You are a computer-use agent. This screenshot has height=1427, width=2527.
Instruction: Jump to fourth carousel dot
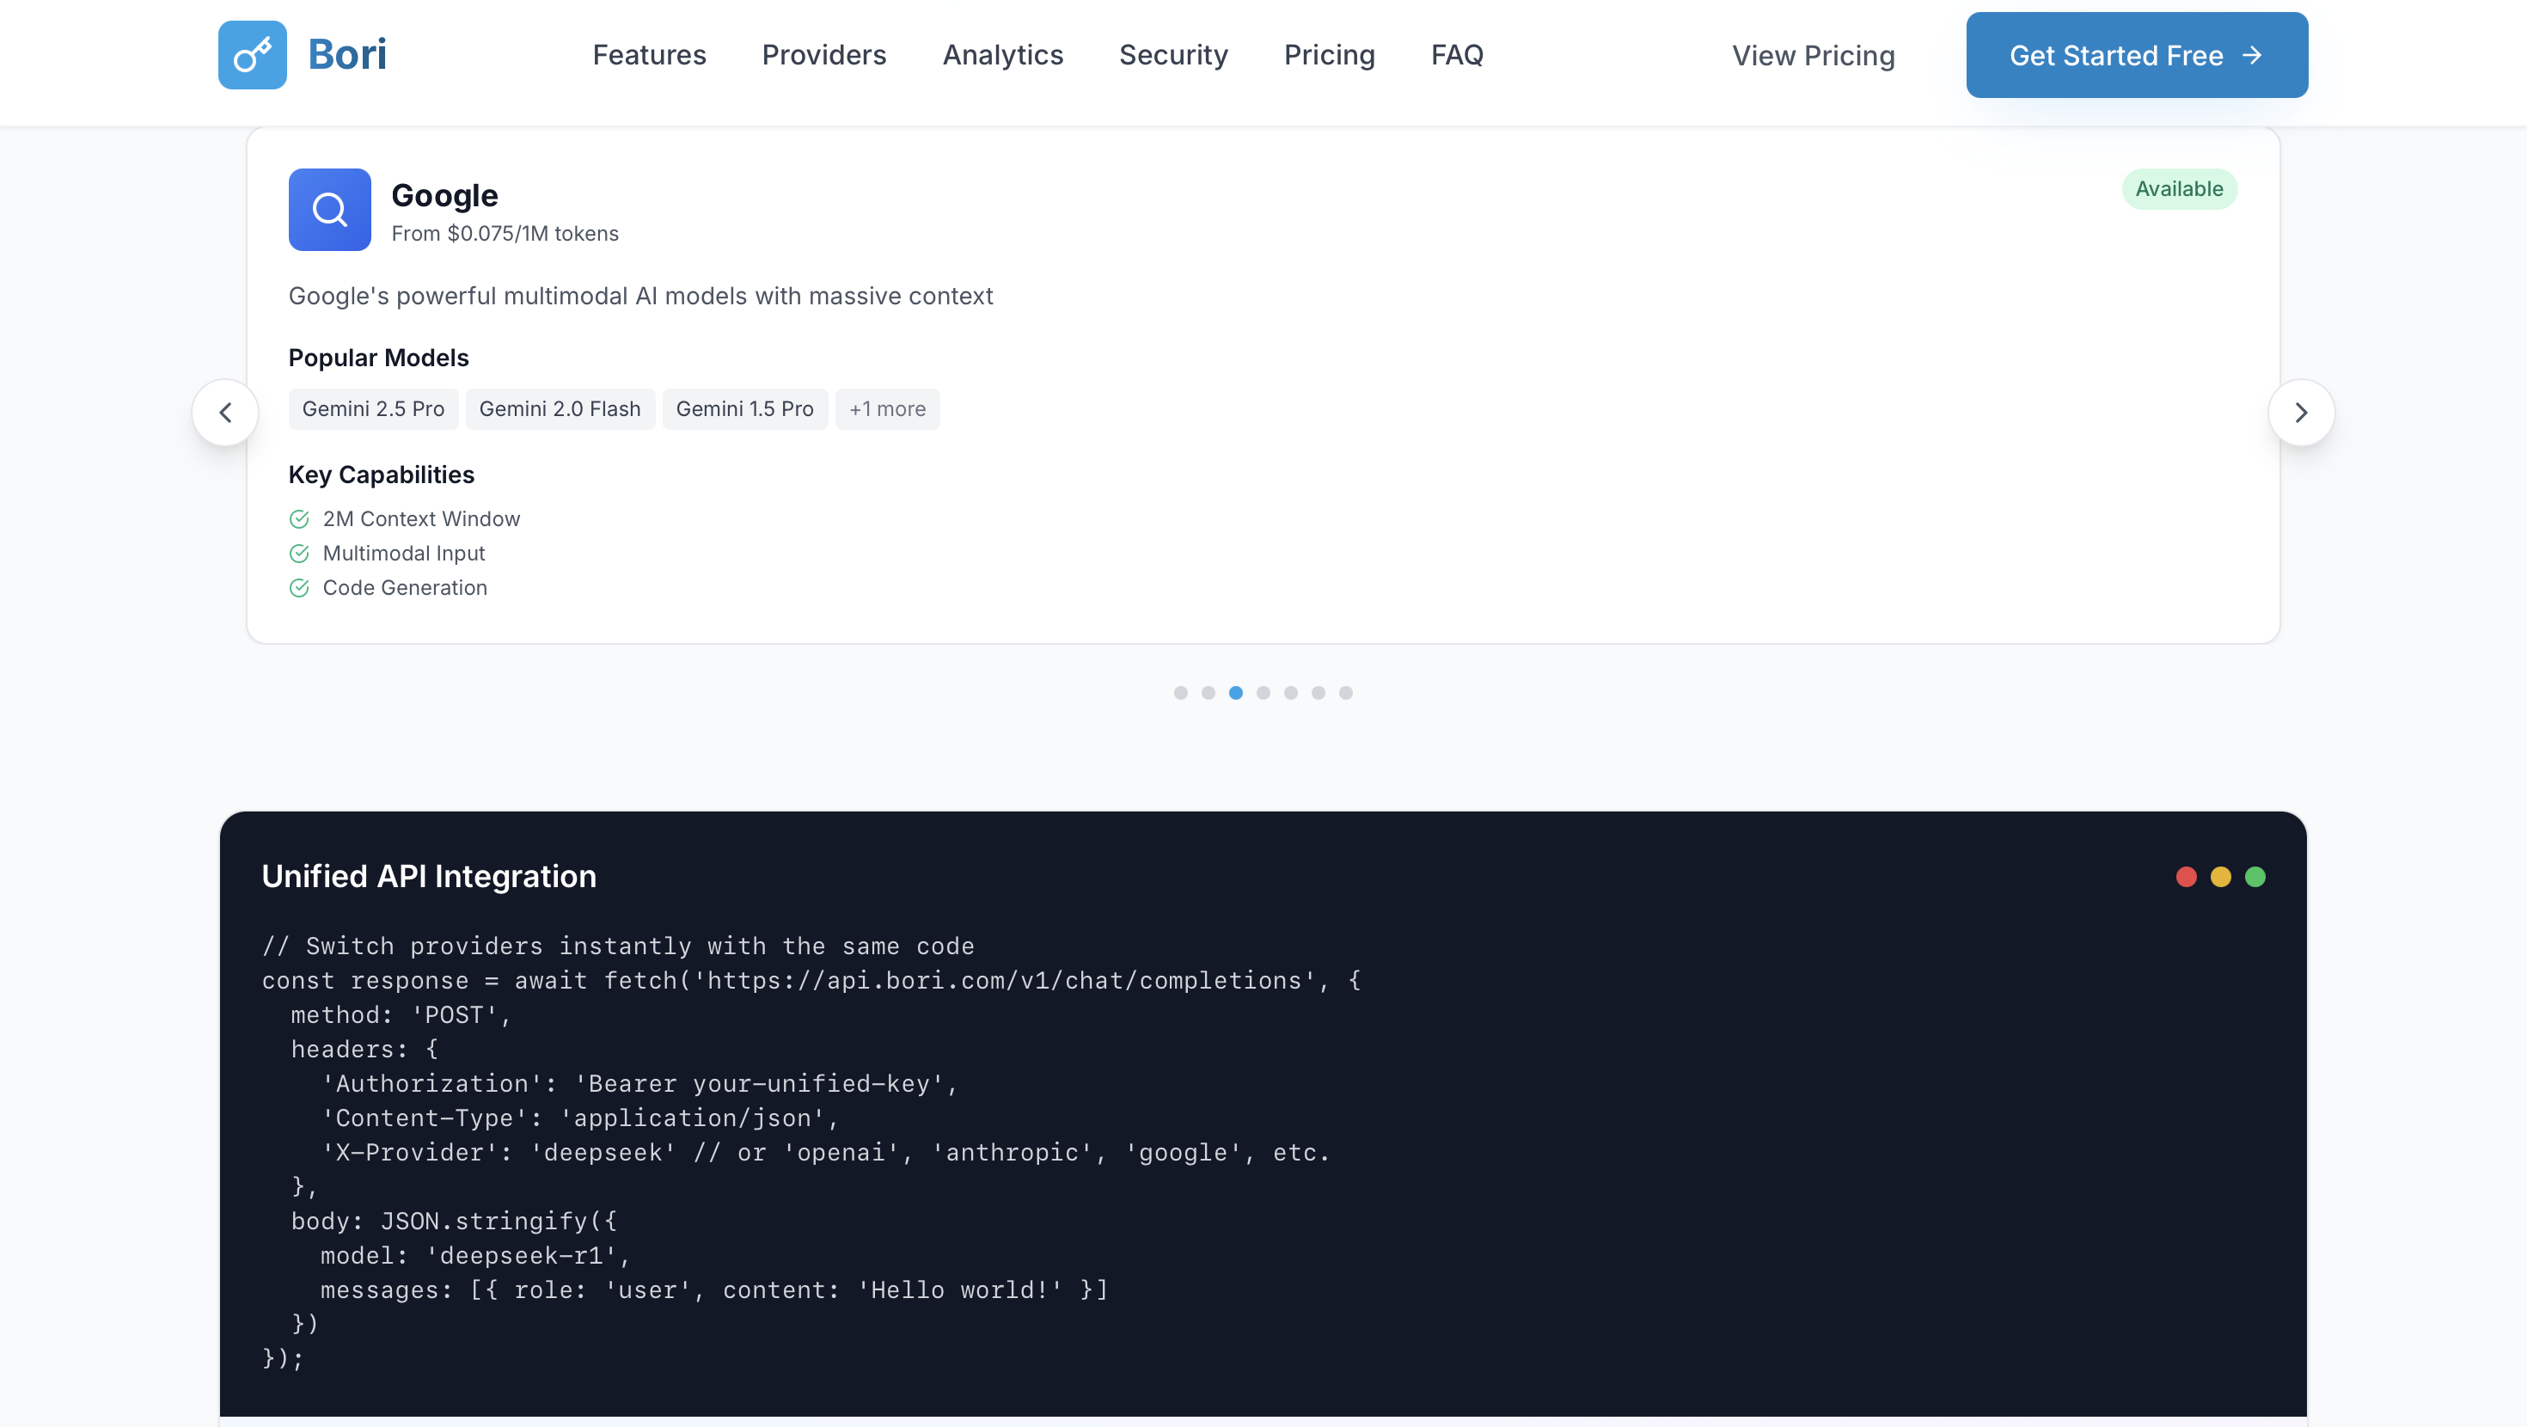[1263, 693]
